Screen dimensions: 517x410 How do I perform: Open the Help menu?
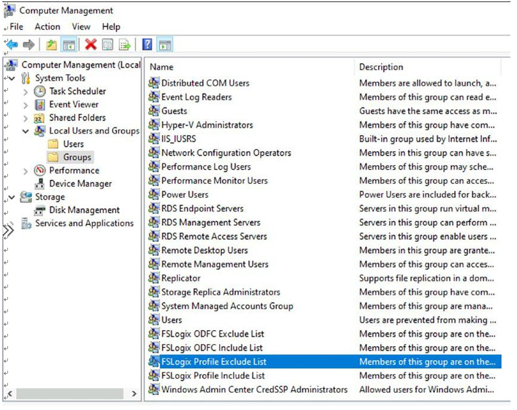[111, 26]
